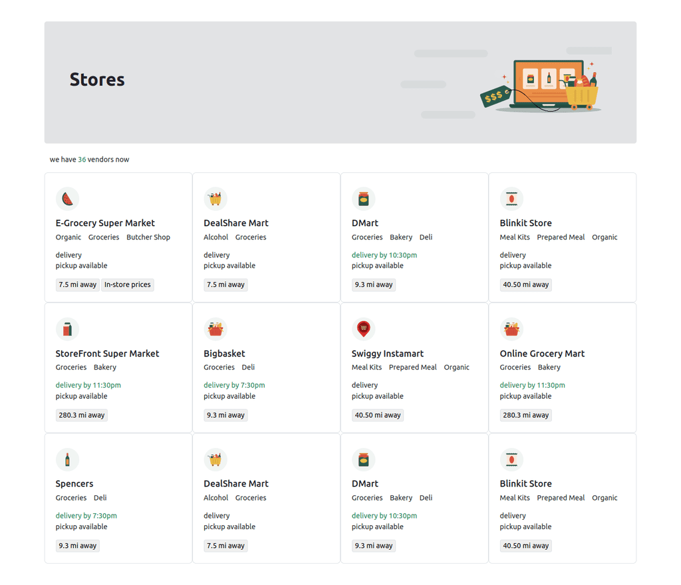681x585 pixels.
Task: Select the Organic tag on E-Grocery Super Market
Action: click(x=68, y=237)
